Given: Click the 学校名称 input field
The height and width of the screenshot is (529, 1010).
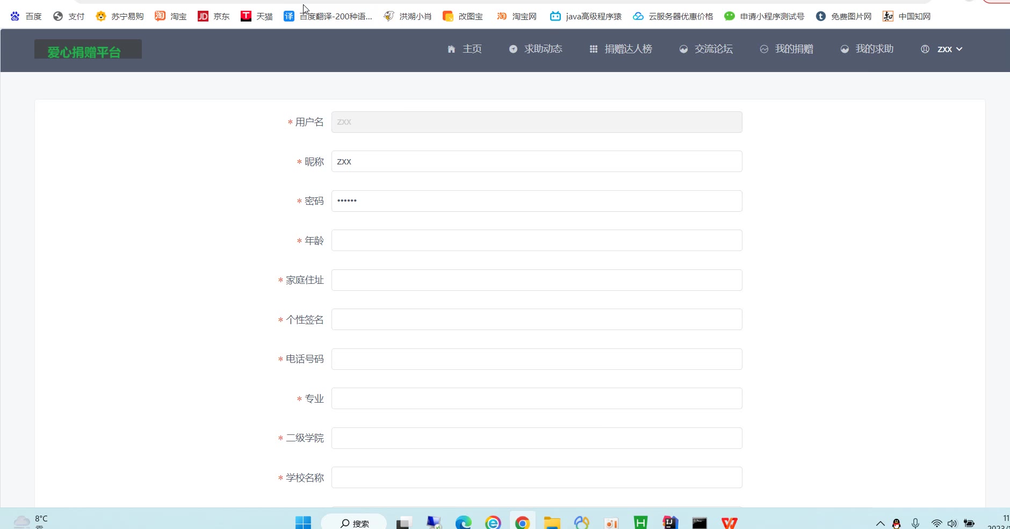Looking at the screenshot, I should [x=537, y=477].
